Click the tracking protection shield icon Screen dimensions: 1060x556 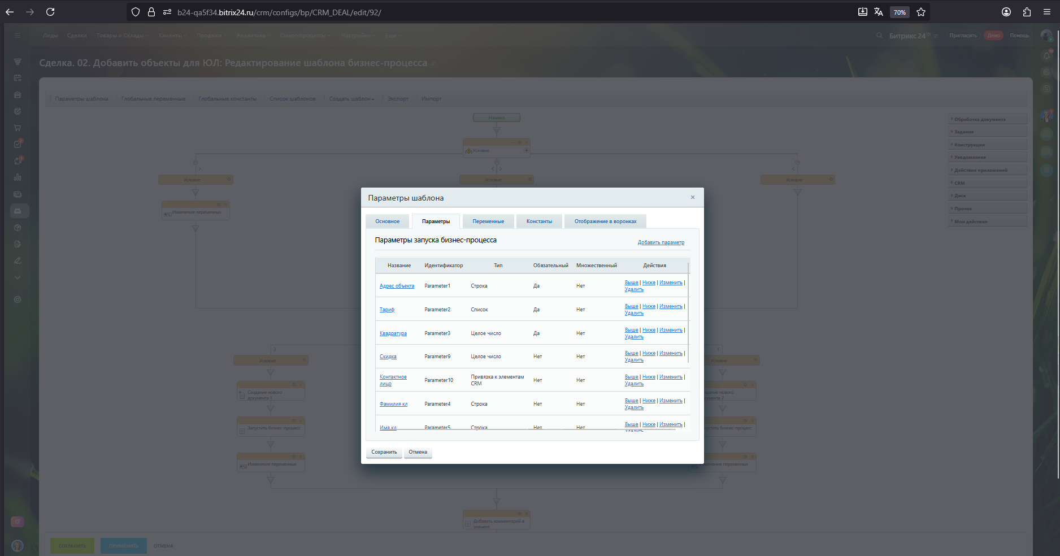click(x=136, y=12)
